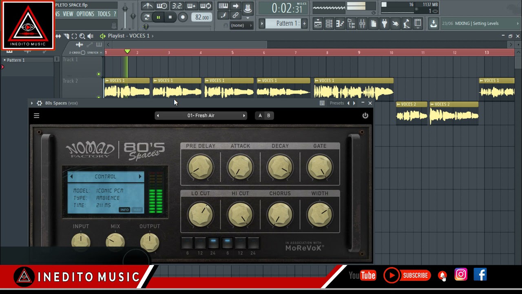Toggle the 3.2 countdown before recording
The image size is (522, 294).
click(x=177, y=6)
